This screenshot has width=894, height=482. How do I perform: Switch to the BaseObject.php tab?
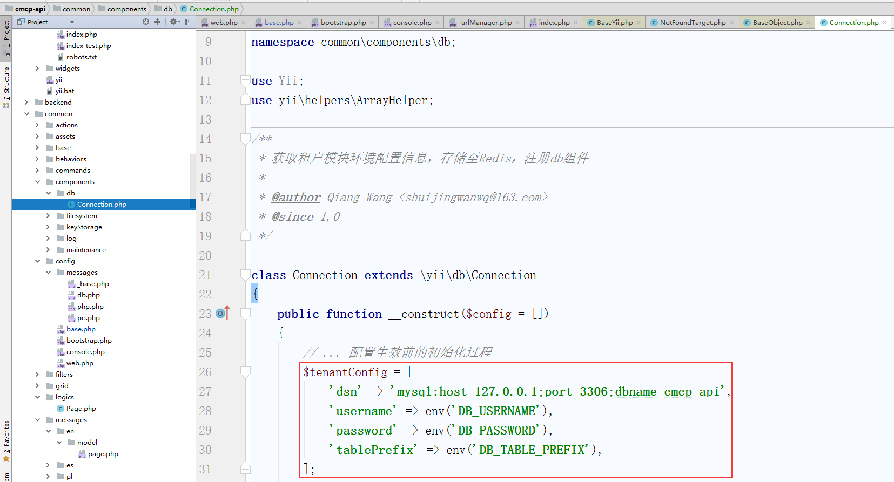[777, 23]
